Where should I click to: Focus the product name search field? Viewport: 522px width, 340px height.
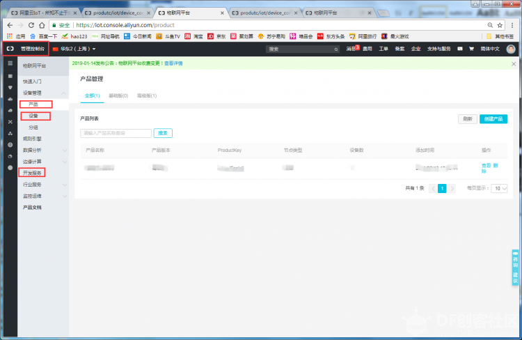[116, 133]
